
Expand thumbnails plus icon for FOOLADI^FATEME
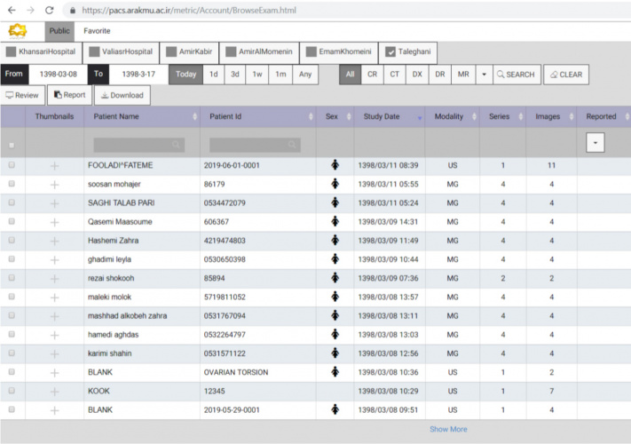(x=54, y=165)
